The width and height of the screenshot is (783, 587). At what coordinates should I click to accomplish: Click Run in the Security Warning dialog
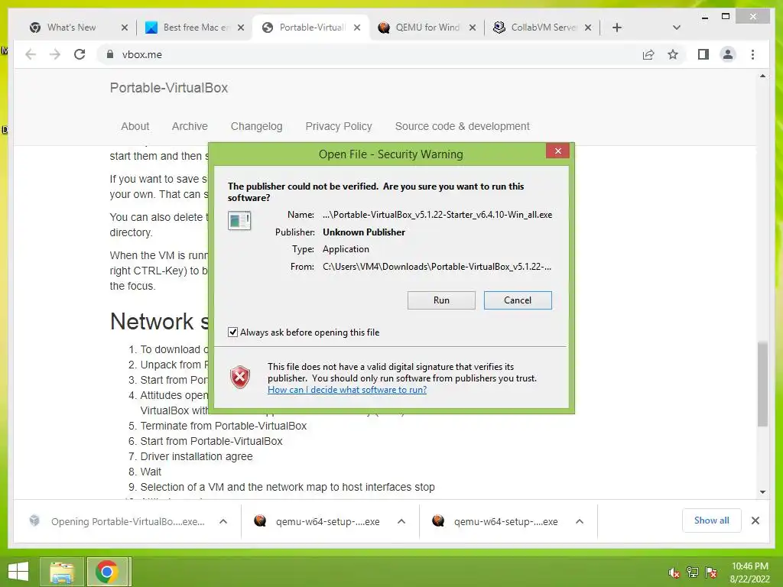point(441,300)
